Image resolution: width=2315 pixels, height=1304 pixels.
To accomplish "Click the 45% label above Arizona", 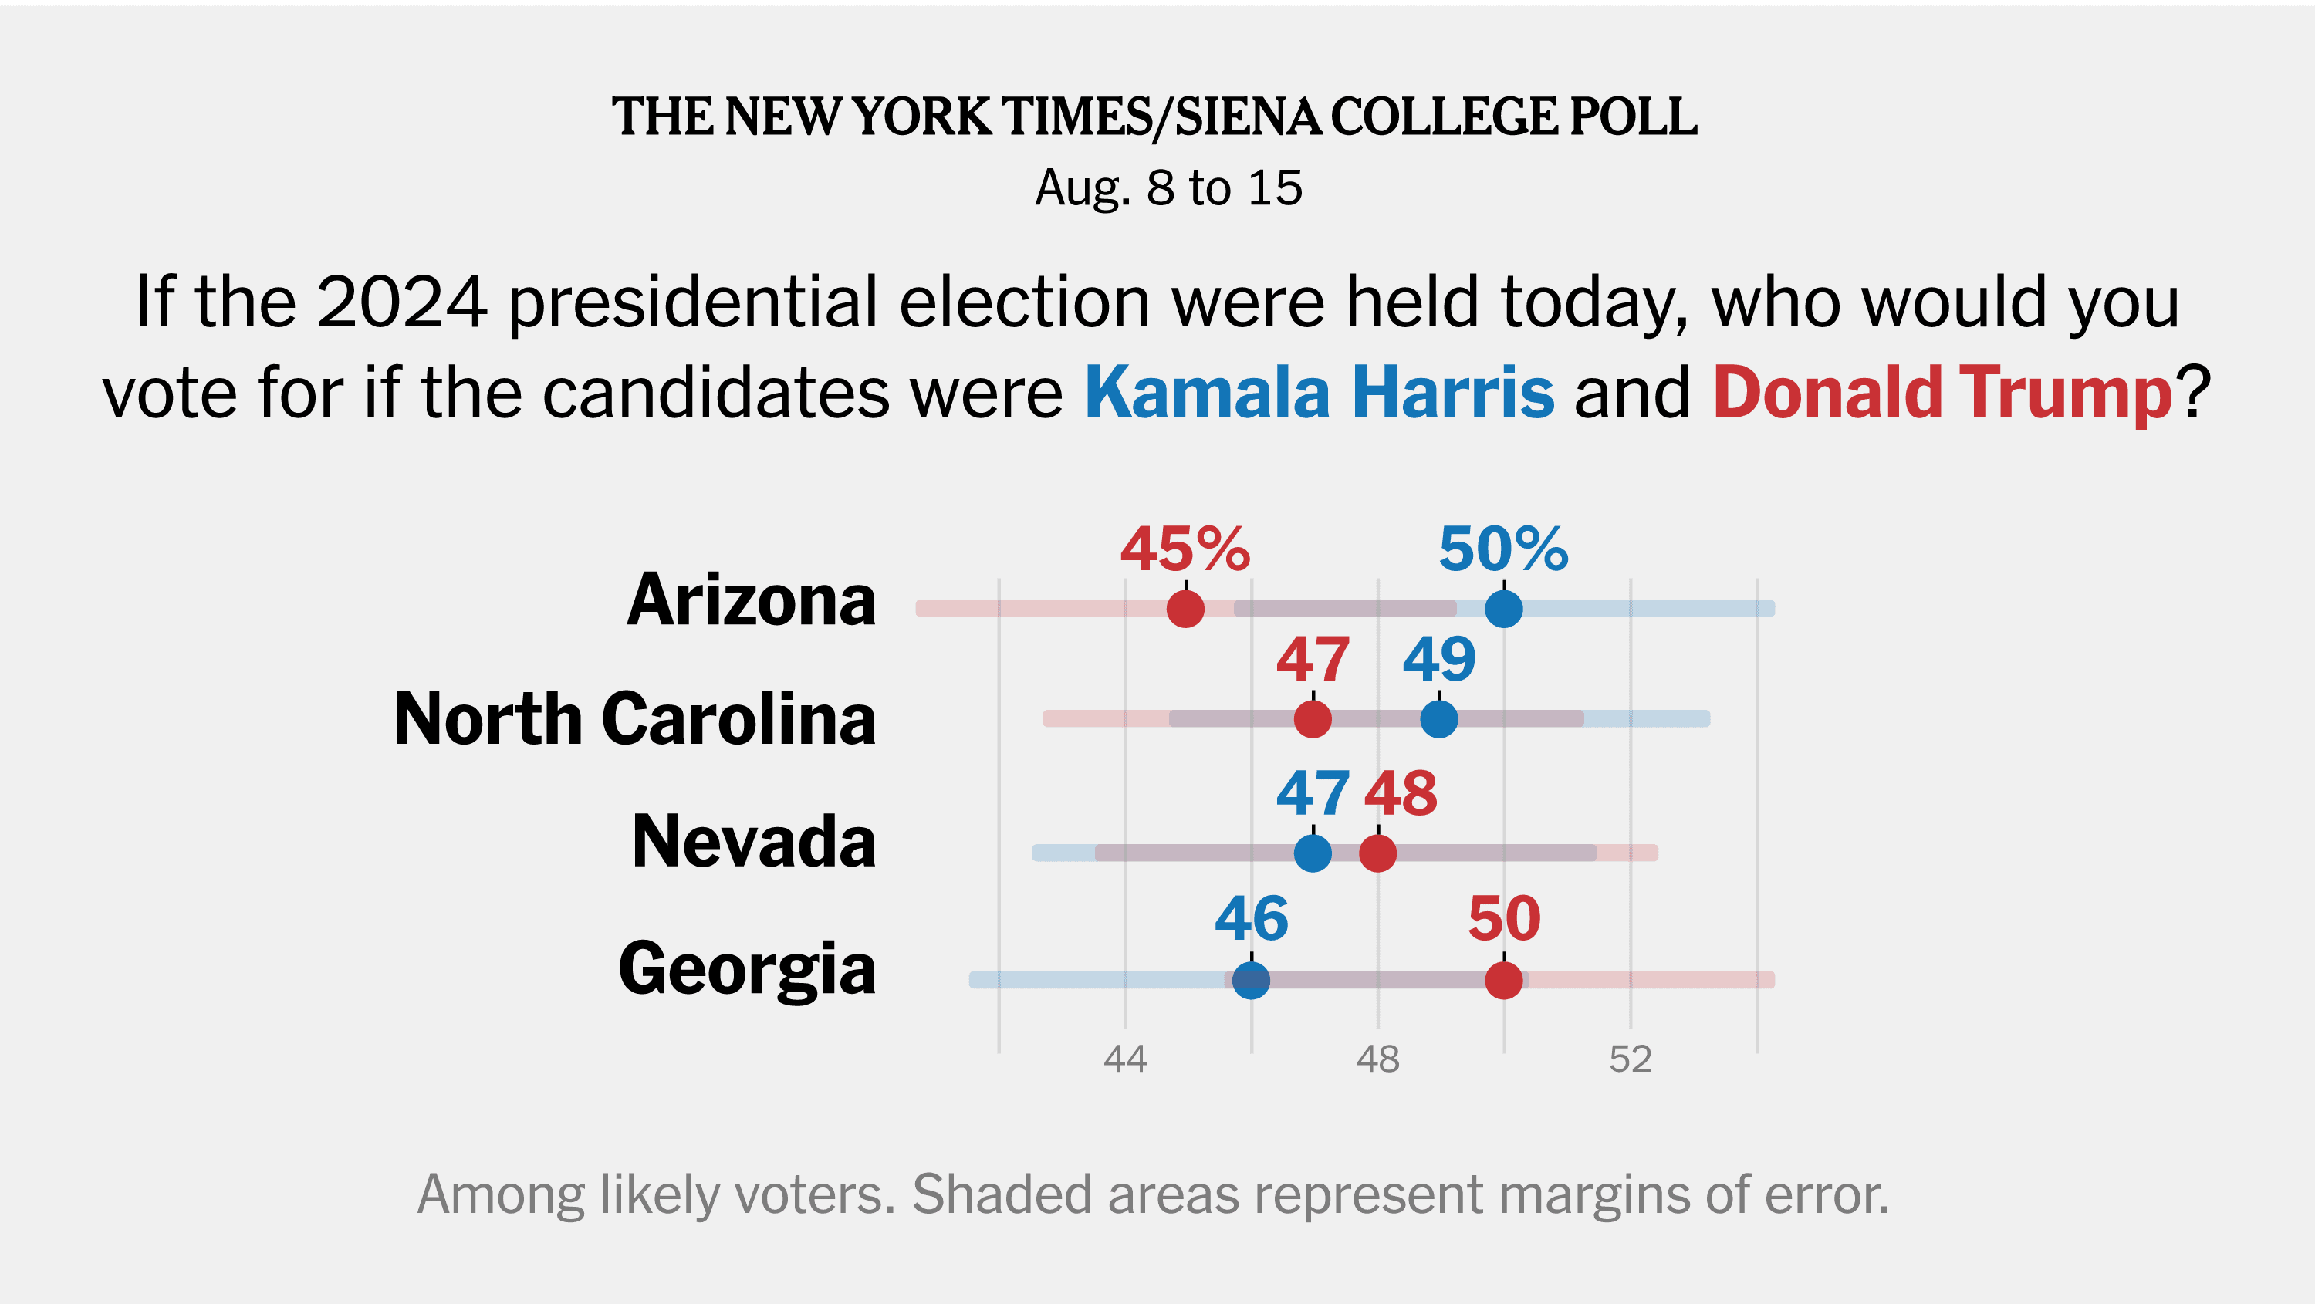I will (1185, 549).
